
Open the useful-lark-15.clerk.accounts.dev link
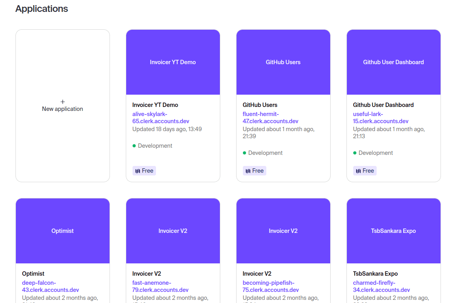pyautogui.click(x=380, y=117)
